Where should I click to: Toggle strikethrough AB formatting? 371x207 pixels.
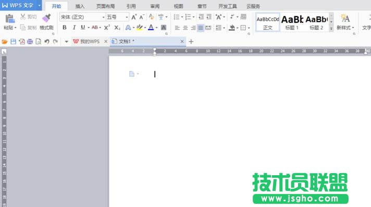coord(95,28)
